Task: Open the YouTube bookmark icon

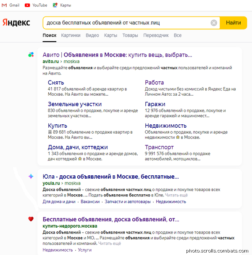Action: (x=27, y=5)
